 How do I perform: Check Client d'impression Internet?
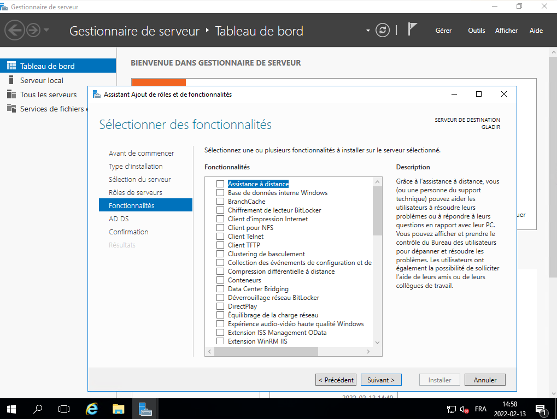click(220, 219)
